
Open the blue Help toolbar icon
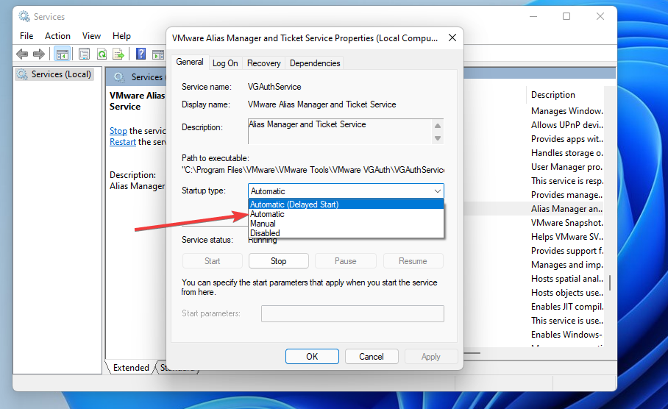[x=141, y=54]
